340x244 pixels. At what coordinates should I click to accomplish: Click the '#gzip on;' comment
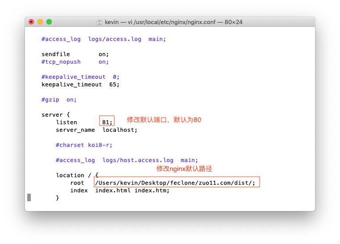pyautogui.click(x=59, y=100)
